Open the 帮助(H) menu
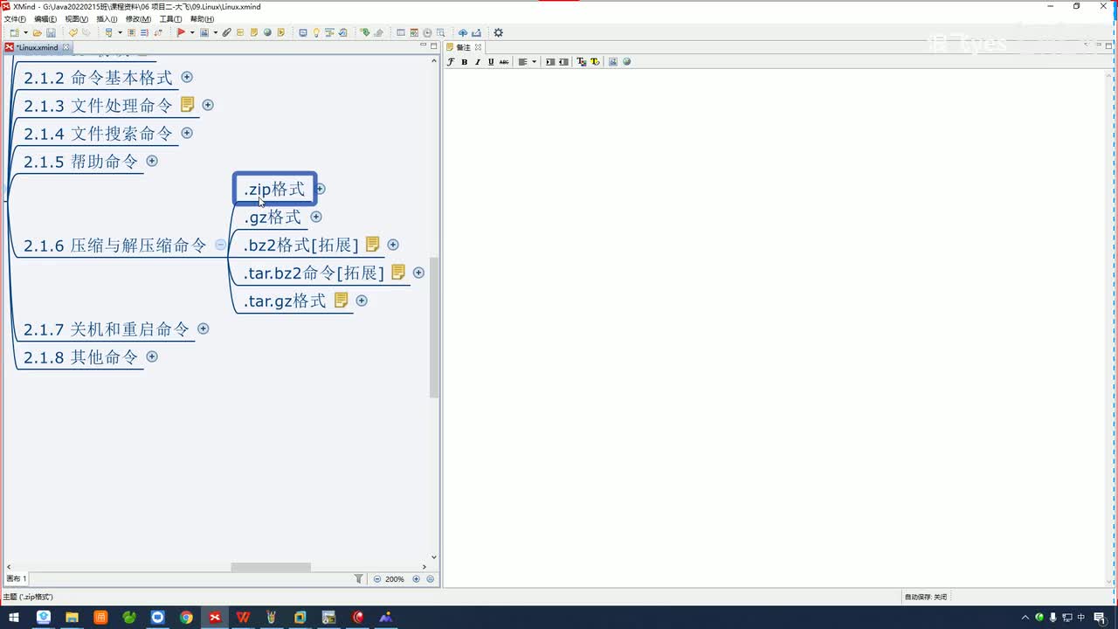This screenshot has width=1118, height=629. tap(202, 18)
